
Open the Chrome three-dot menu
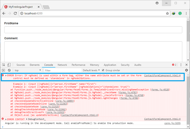coord(186,13)
